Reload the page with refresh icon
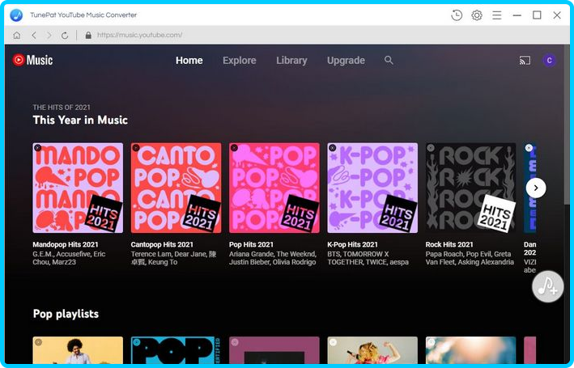 click(x=65, y=36)
